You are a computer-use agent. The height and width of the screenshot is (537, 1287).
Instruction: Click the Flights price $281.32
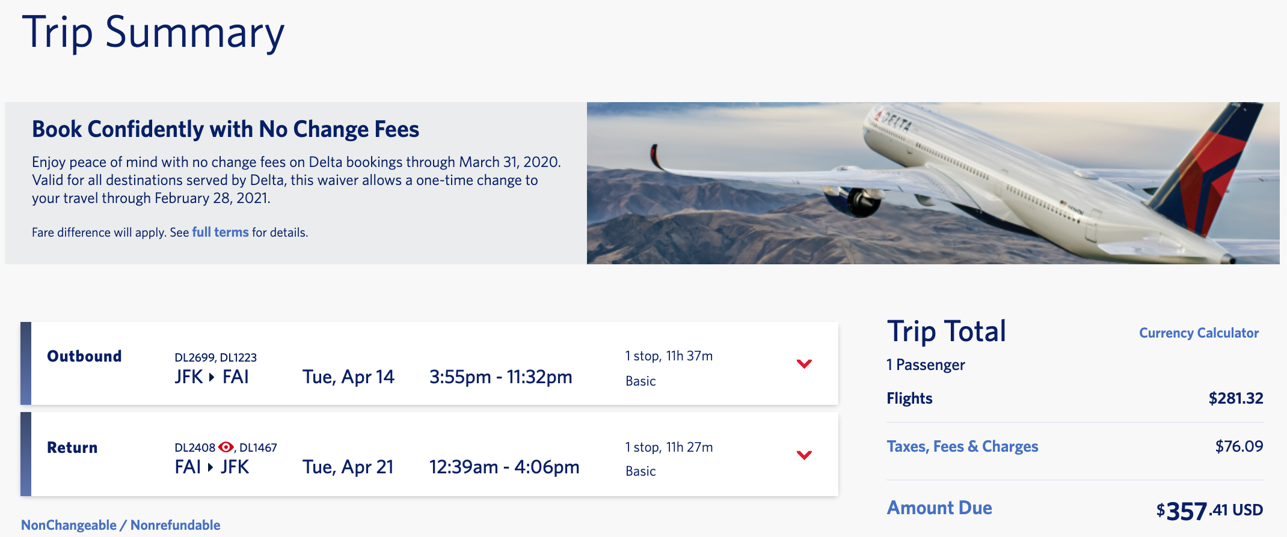click(x=1235, y=398)
